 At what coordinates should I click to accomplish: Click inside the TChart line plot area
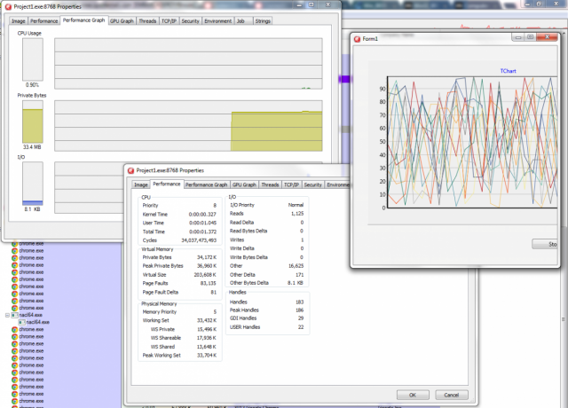(472, 142)
